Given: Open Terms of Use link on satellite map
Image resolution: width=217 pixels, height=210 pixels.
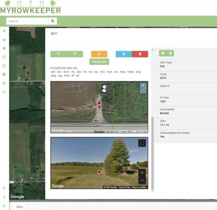Looking at the screenshot, I should coord(141,132).
